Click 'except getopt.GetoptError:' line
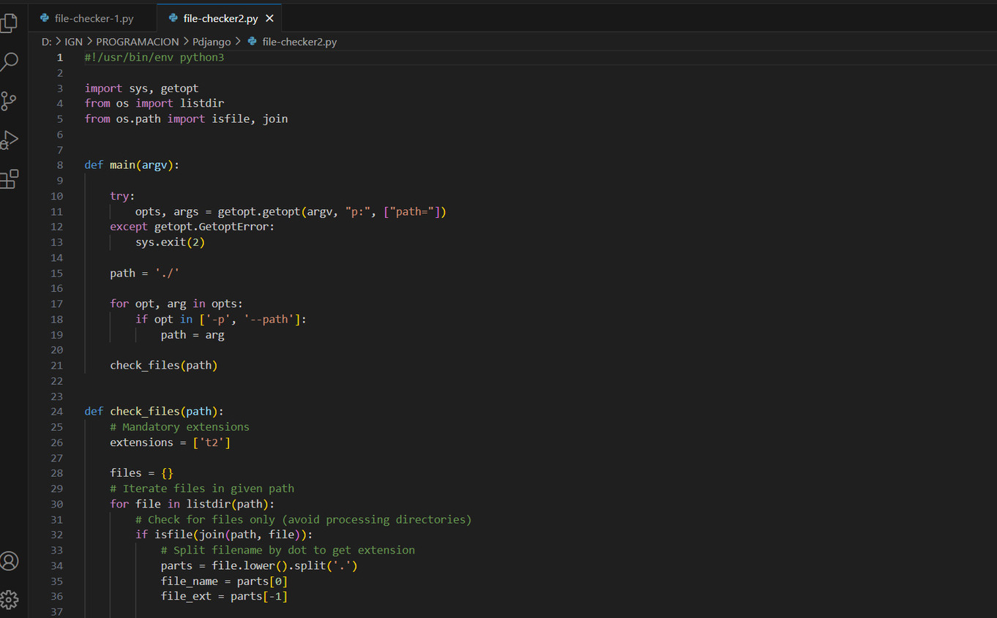This screenshot has height=618, width=997. [x=193, y=227]
